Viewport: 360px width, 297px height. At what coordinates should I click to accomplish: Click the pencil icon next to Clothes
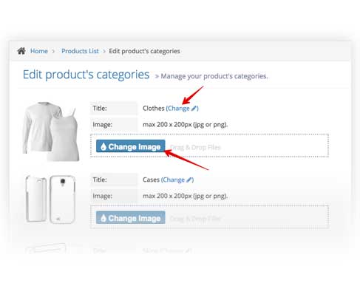pyautogui.click(x=194, y=108)
